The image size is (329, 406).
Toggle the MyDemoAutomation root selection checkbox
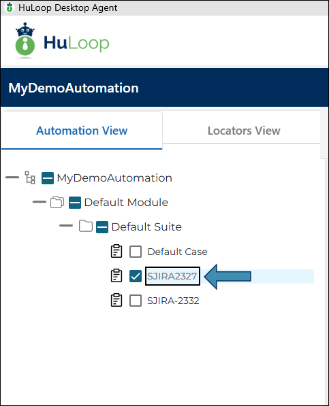(48, 178)
